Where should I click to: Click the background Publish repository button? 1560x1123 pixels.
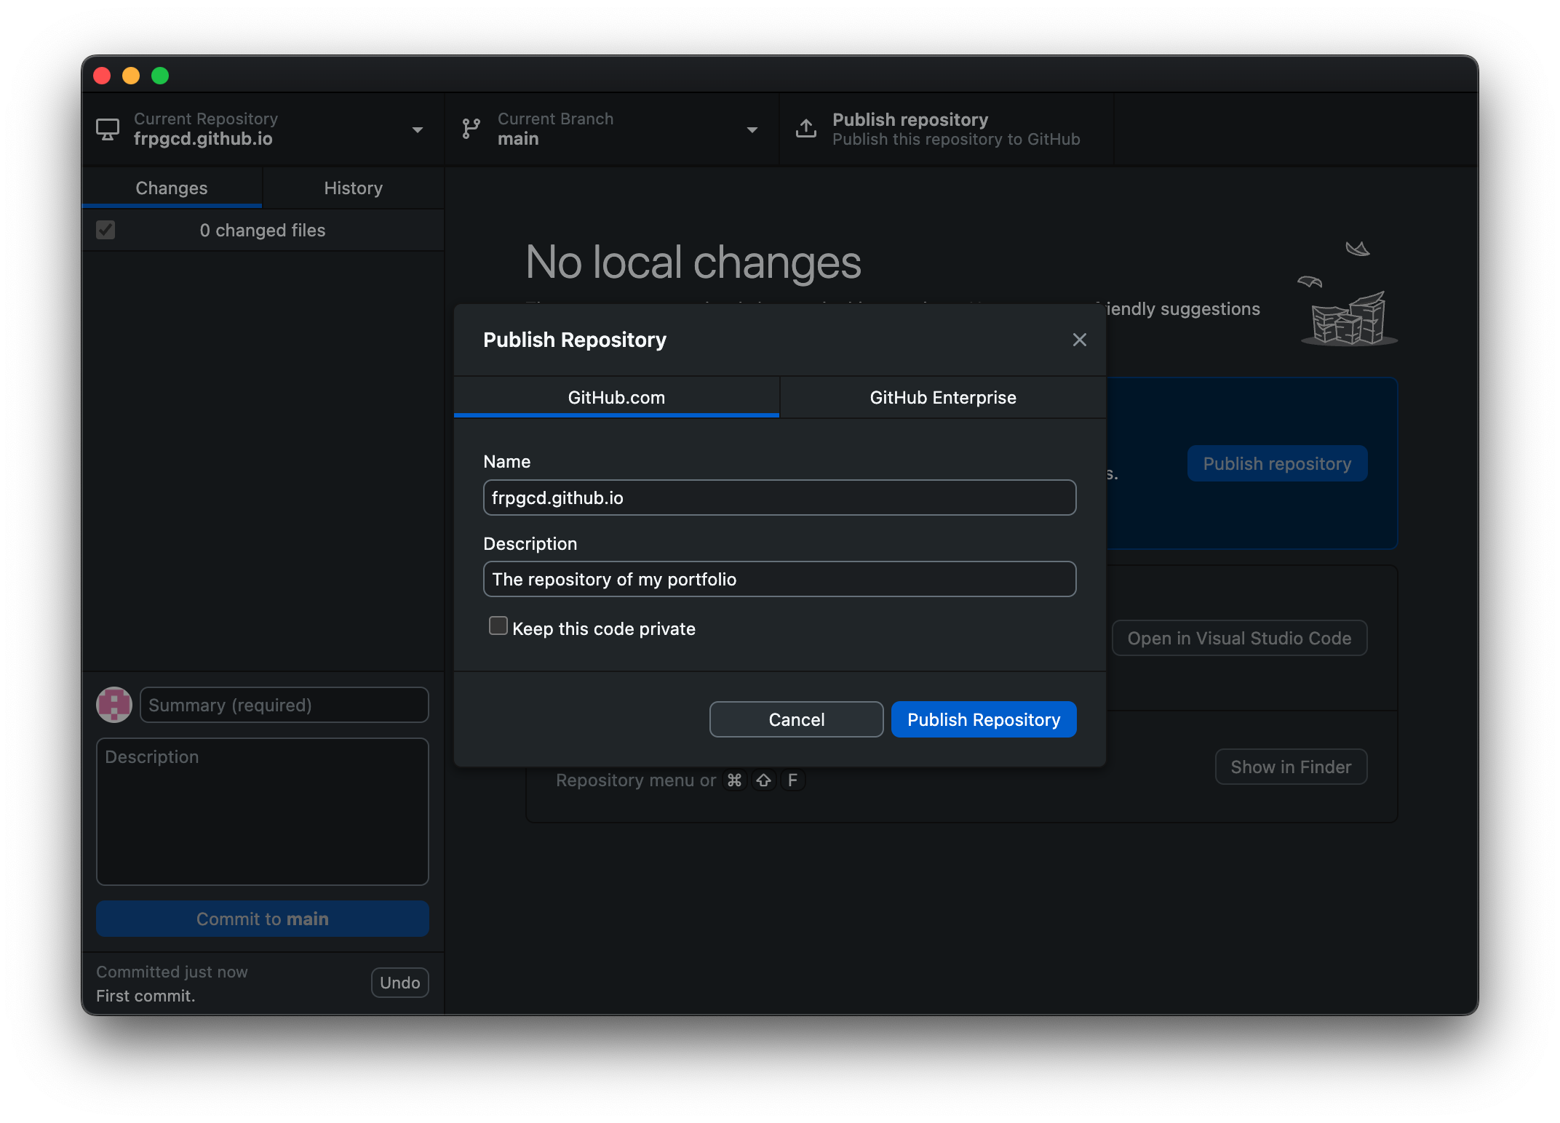[1277, 463]
